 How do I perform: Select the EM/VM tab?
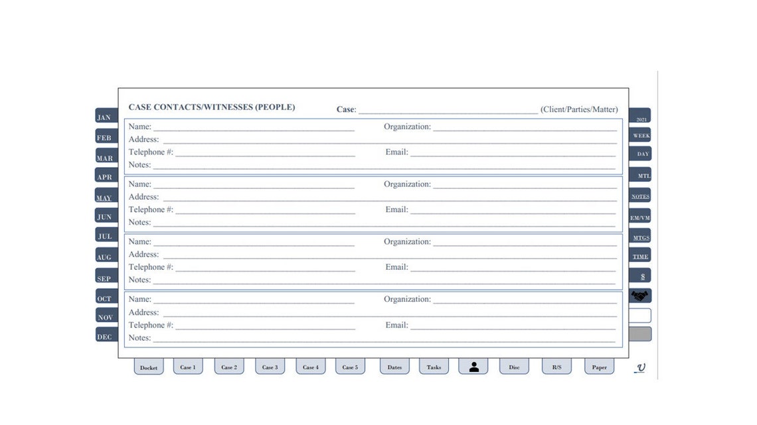click(x=639, y=216)
